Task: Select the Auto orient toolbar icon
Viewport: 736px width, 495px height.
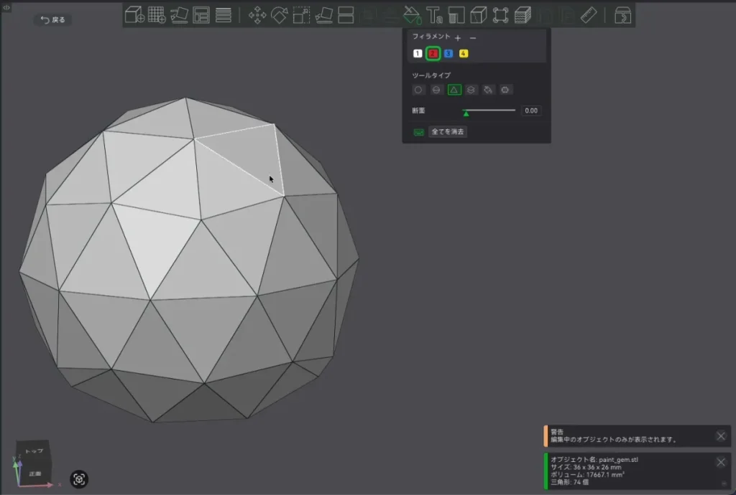Action: coord(179,15)
